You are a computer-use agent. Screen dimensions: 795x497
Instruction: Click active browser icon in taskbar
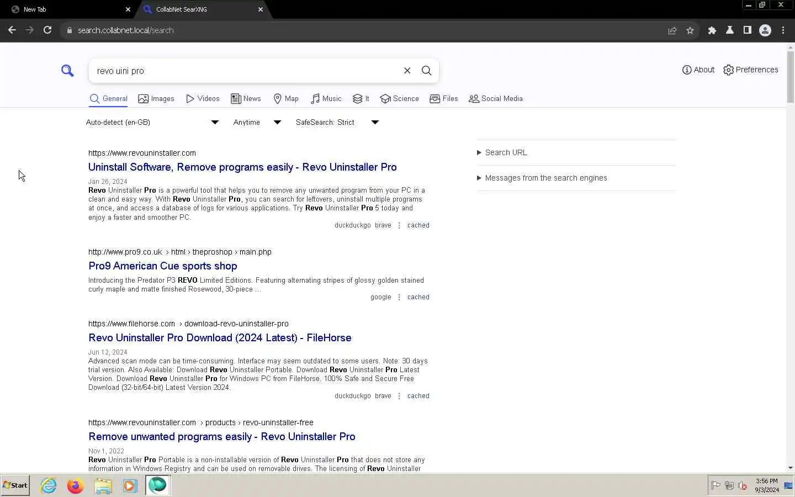pos(157,485)
